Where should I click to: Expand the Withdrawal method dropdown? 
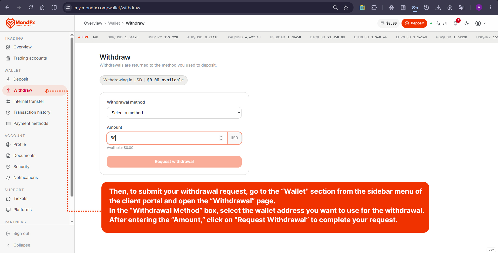tap(174, 113)
